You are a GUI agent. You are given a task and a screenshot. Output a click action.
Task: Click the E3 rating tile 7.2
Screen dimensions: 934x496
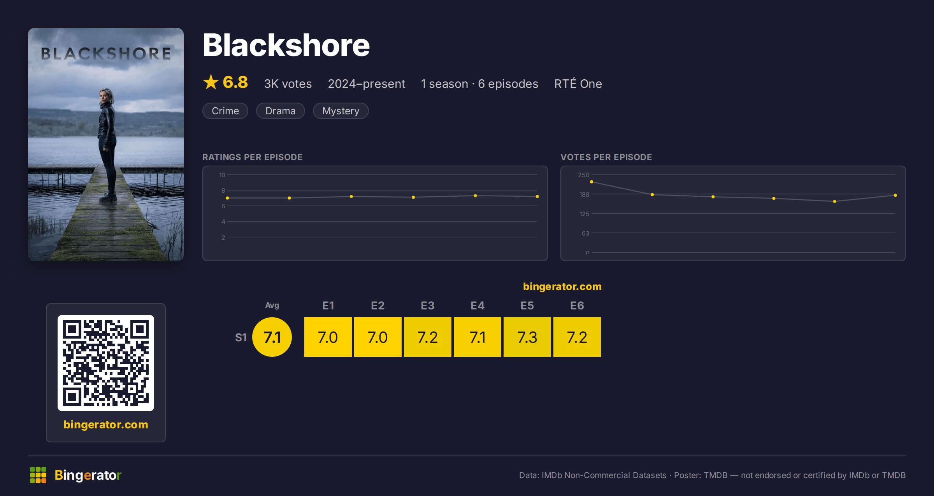[x=428, y=337]
